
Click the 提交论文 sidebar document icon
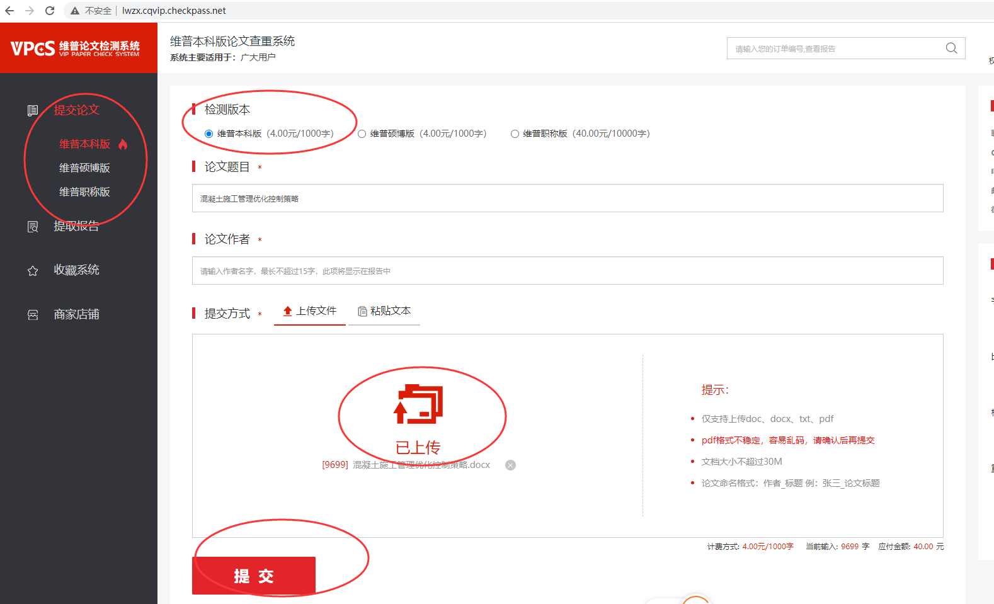(33, 111)
